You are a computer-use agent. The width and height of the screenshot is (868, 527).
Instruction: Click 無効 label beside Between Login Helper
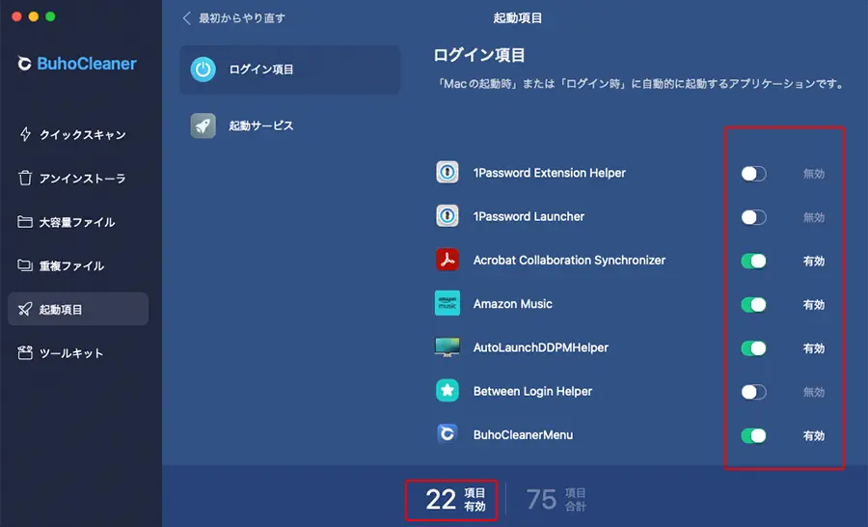click(814, 392)
